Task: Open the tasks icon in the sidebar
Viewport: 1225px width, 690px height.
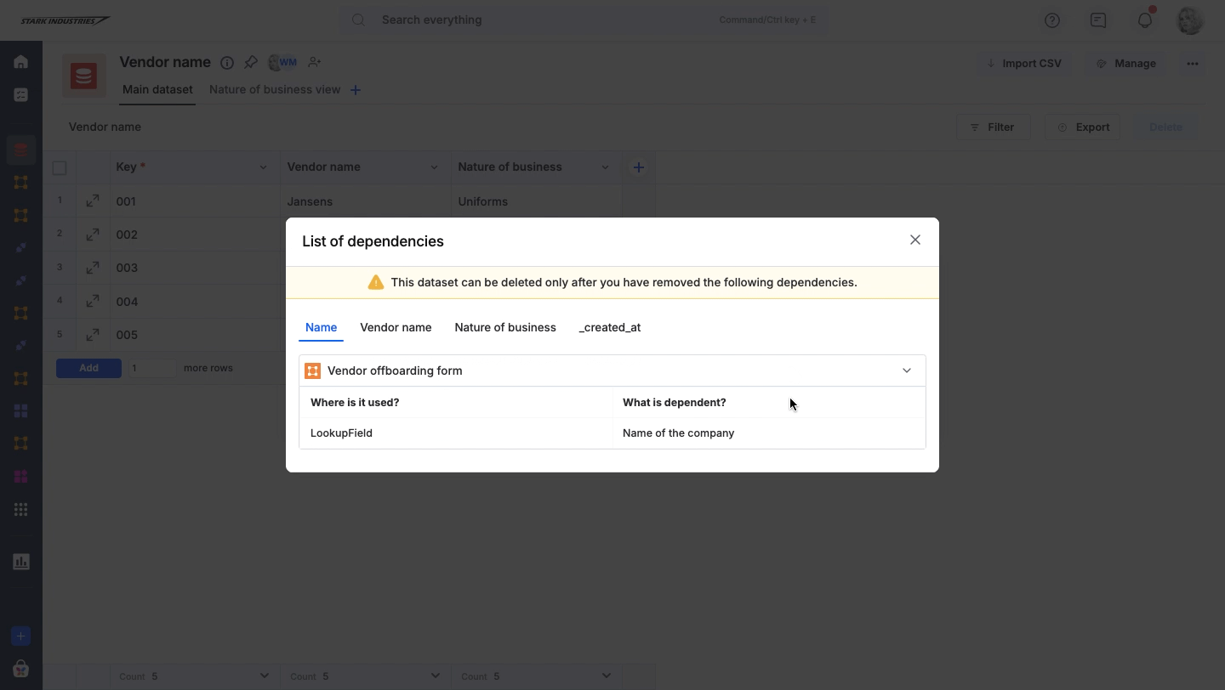Action: click(x=21, y=95)
